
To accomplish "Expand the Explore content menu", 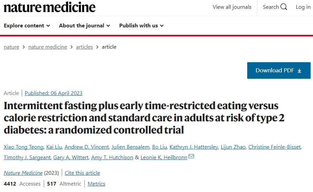I will pos(27,26).
